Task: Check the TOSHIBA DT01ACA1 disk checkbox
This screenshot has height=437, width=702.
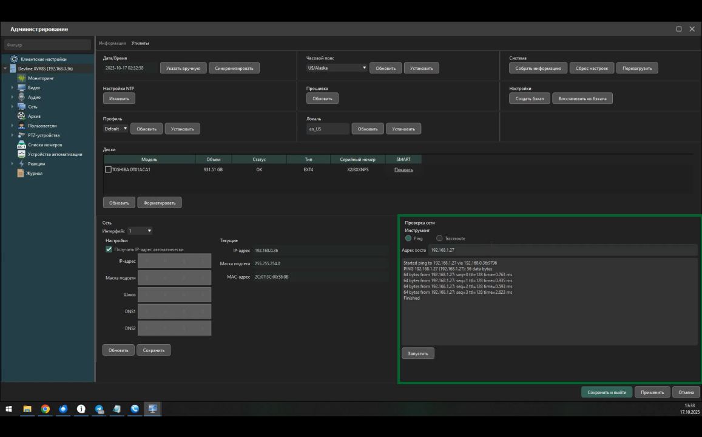Action: click(109, 169)
